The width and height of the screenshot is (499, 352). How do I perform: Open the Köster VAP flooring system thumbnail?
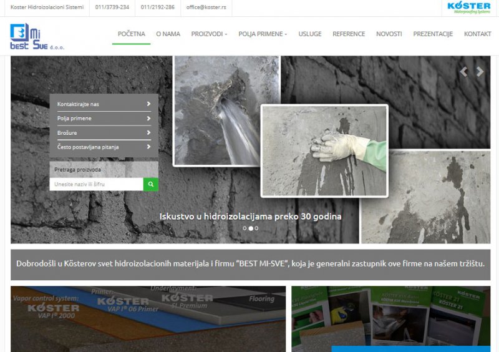pos(148,318)
